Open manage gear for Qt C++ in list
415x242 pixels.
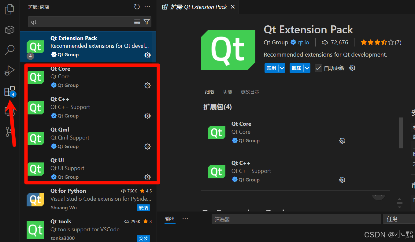147,116
